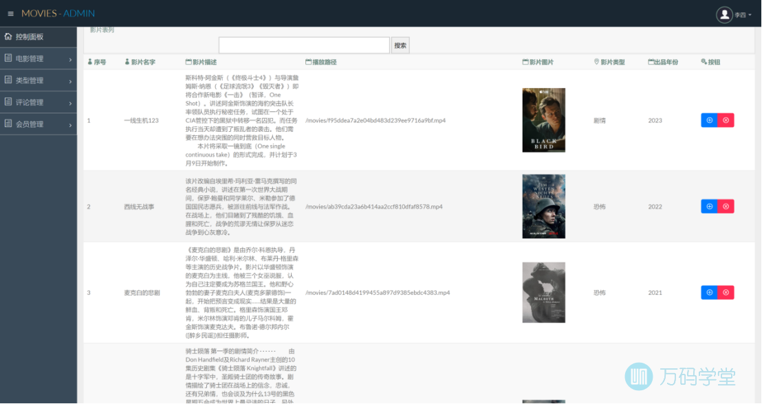Click the 影片表列 page heading
This screenshot has width=762, height=404.
coord(102,30)
